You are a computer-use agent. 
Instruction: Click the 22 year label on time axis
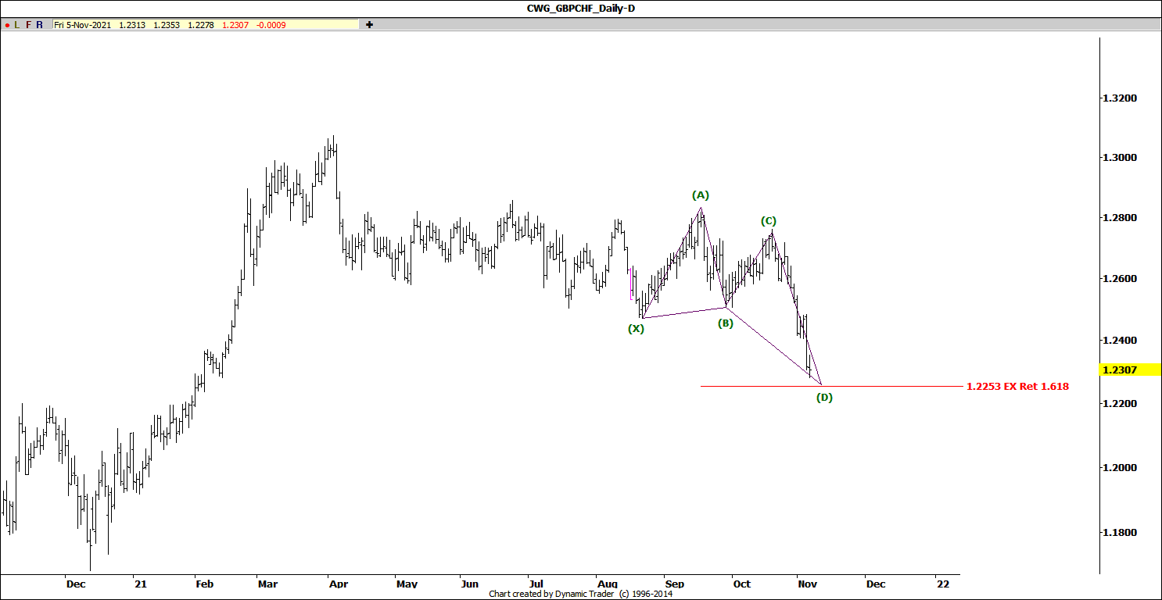pyautogui.click(x=942, y=584)
